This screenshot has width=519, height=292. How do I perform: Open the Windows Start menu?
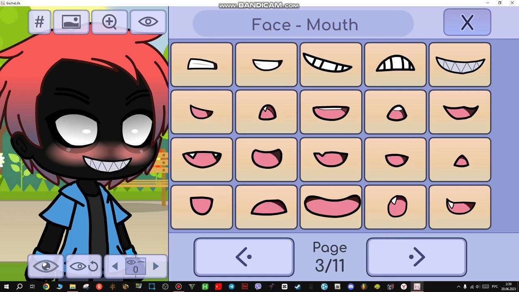click(x=6, y=287)
